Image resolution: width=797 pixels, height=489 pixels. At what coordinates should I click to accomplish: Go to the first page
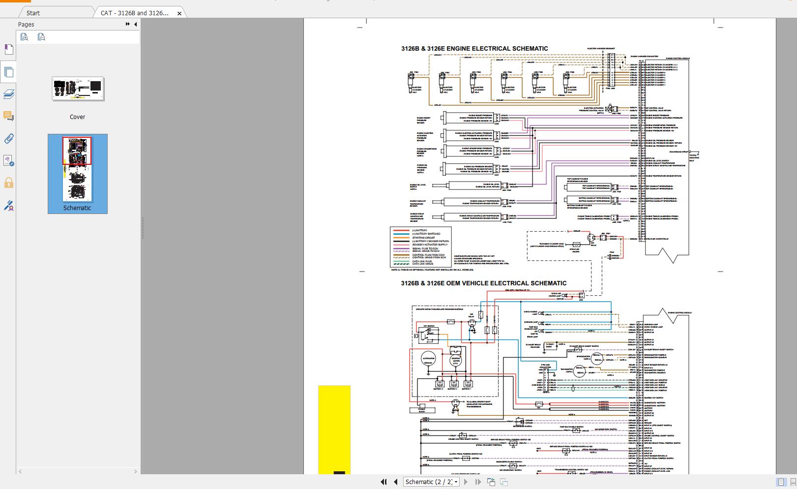[384, 482]
